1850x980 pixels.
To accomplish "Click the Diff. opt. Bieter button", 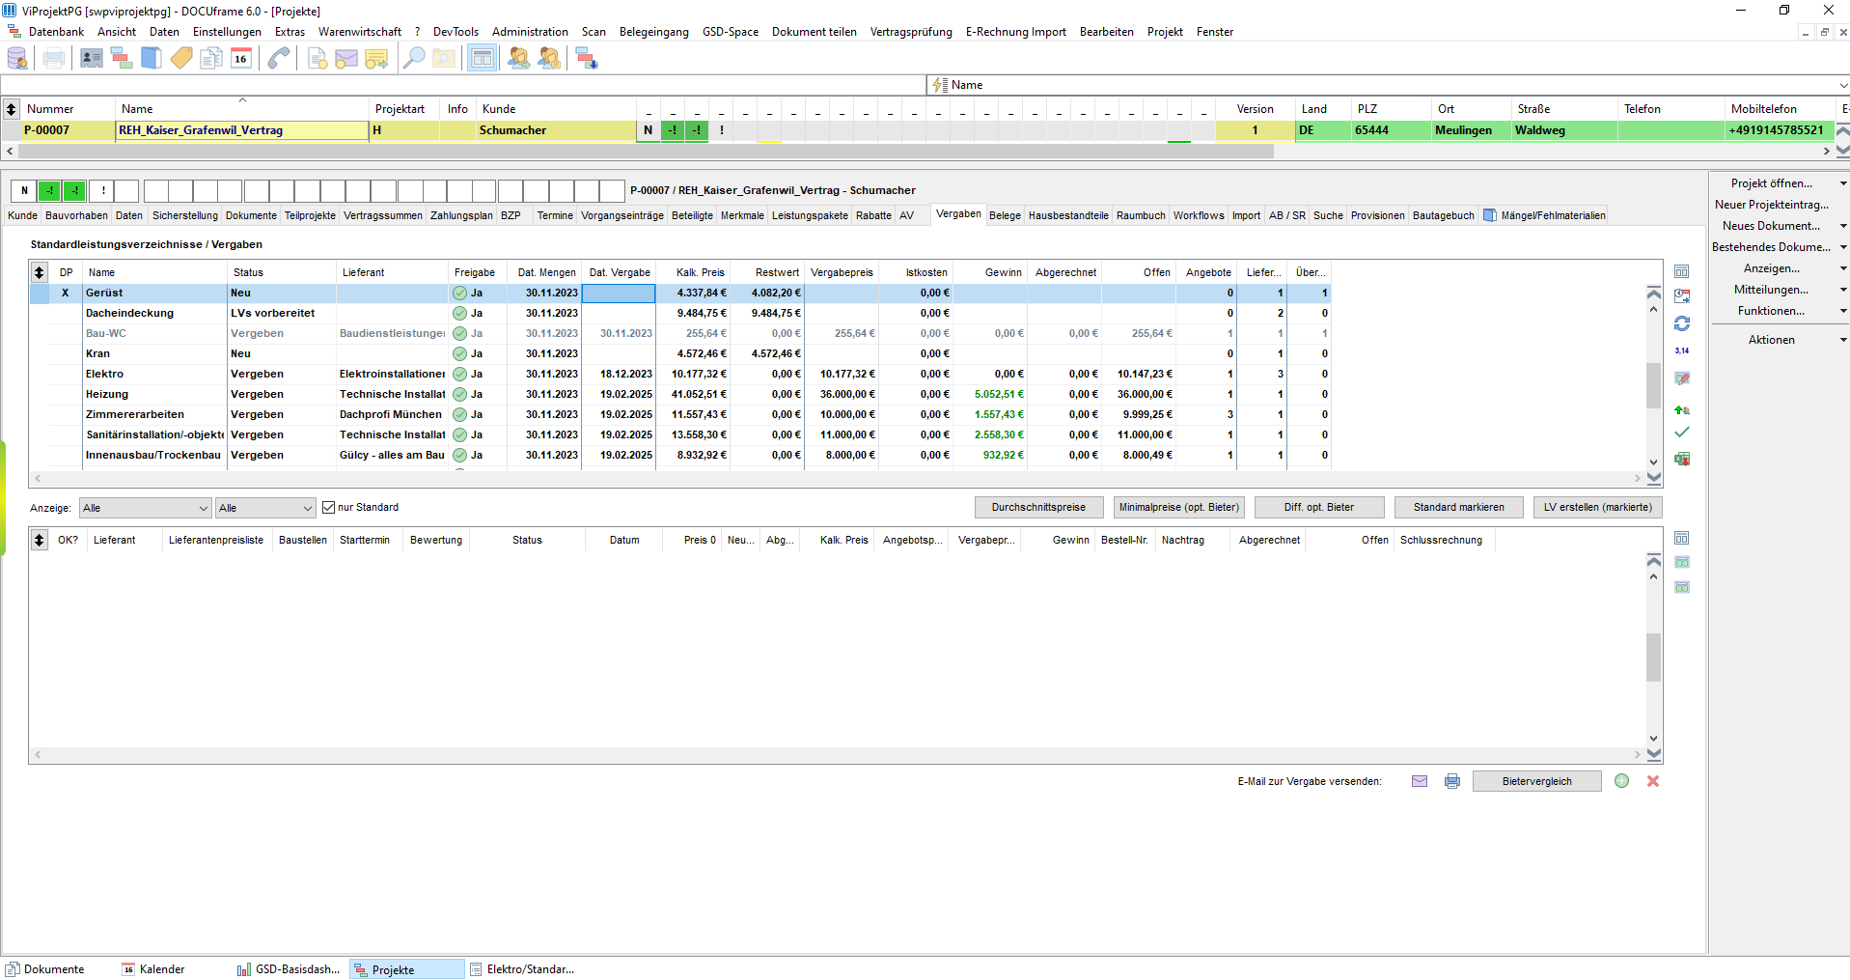I will pos(1318,507).
